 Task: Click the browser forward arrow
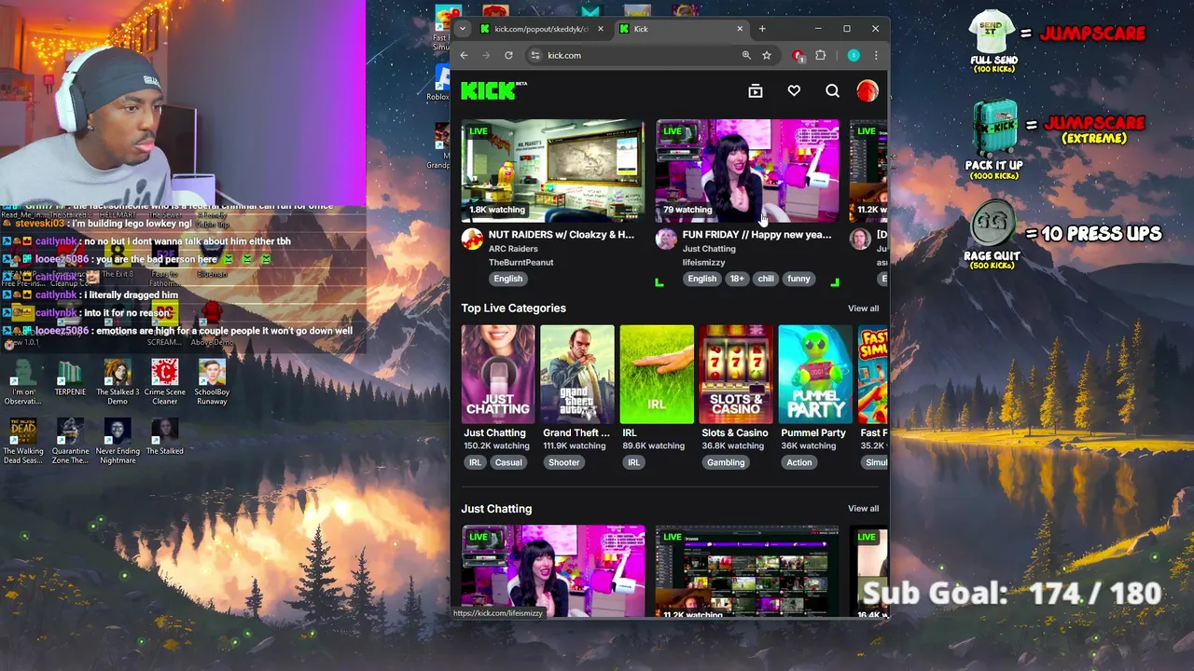[x=486, y=55]
